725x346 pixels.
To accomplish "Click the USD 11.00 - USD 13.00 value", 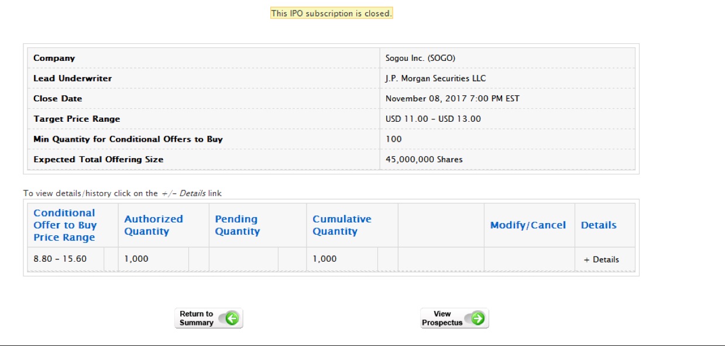I will [x=433, y=119].
